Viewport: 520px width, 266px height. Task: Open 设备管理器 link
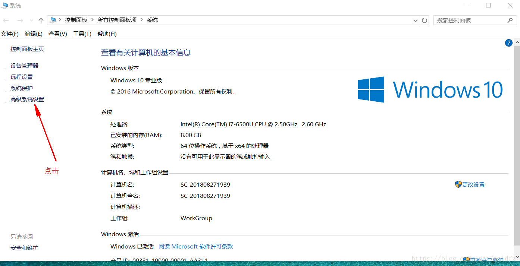pyautogui.click(x=24, y=66)
